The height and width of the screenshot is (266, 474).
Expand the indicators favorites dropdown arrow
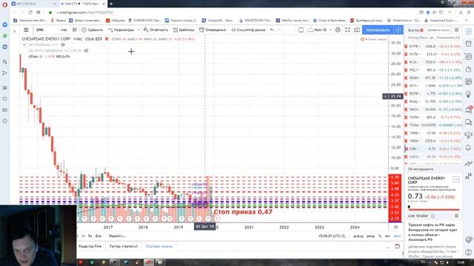click(138, 30)
